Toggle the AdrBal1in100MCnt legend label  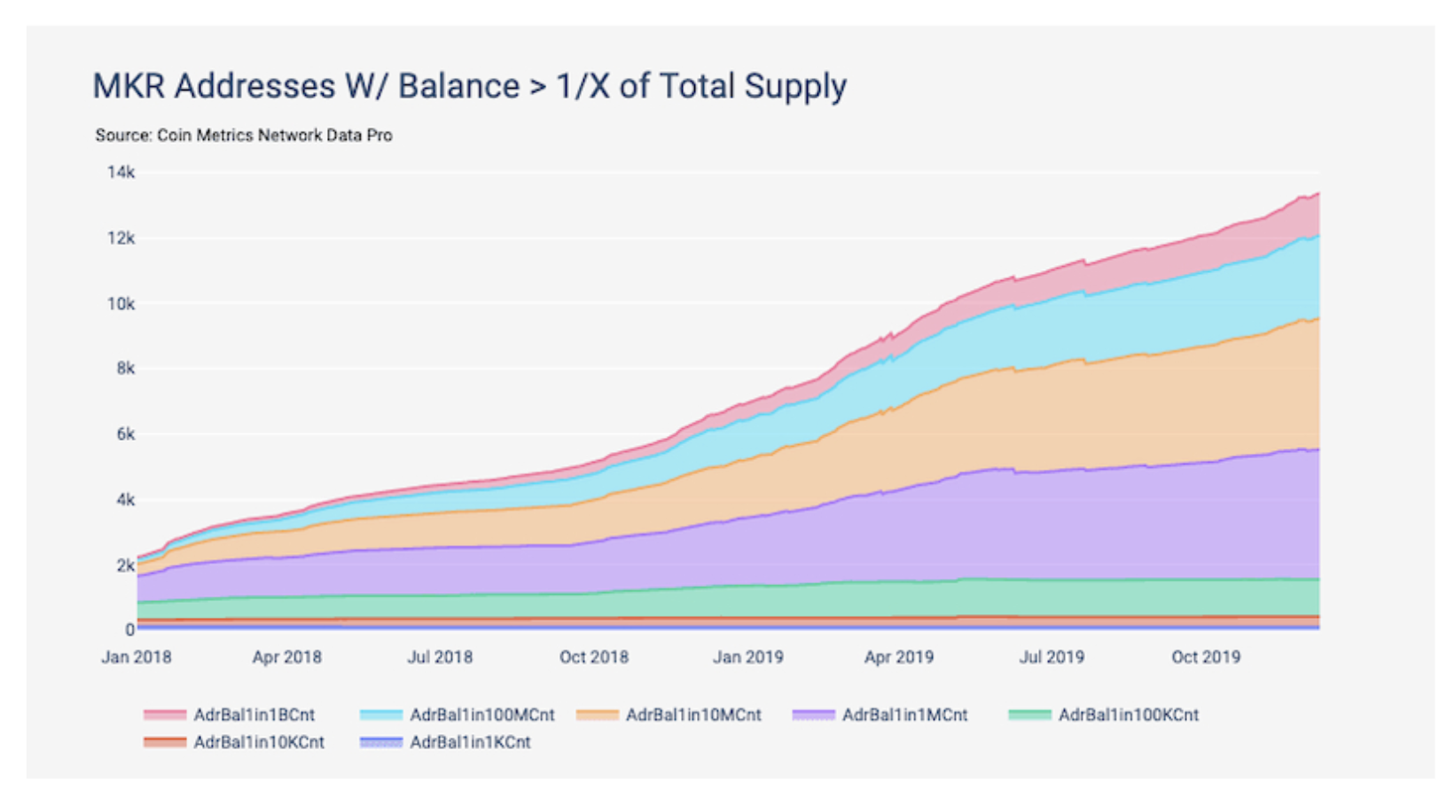point(482,714)
